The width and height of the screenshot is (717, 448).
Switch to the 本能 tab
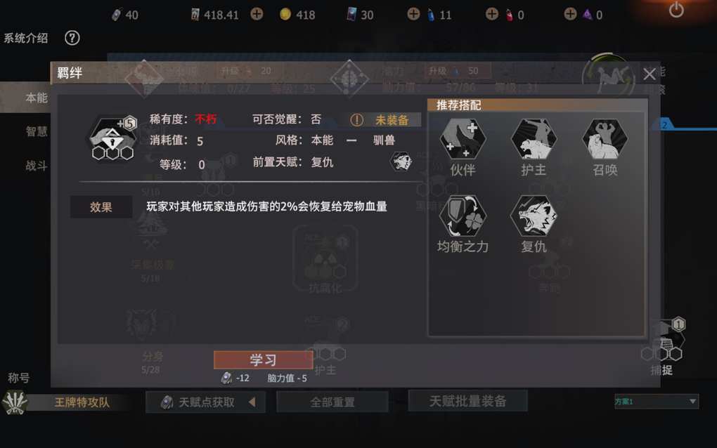tap(36, 98)
